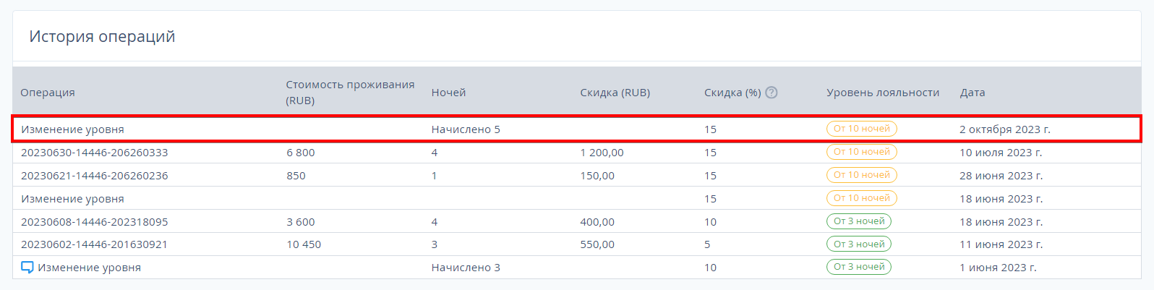Screen dimensions: 1154x290
Task: Open operation 20230602-14446-201630921
Action: coord(94,244)
